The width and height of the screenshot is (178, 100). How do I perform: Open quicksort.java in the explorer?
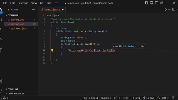21,28
